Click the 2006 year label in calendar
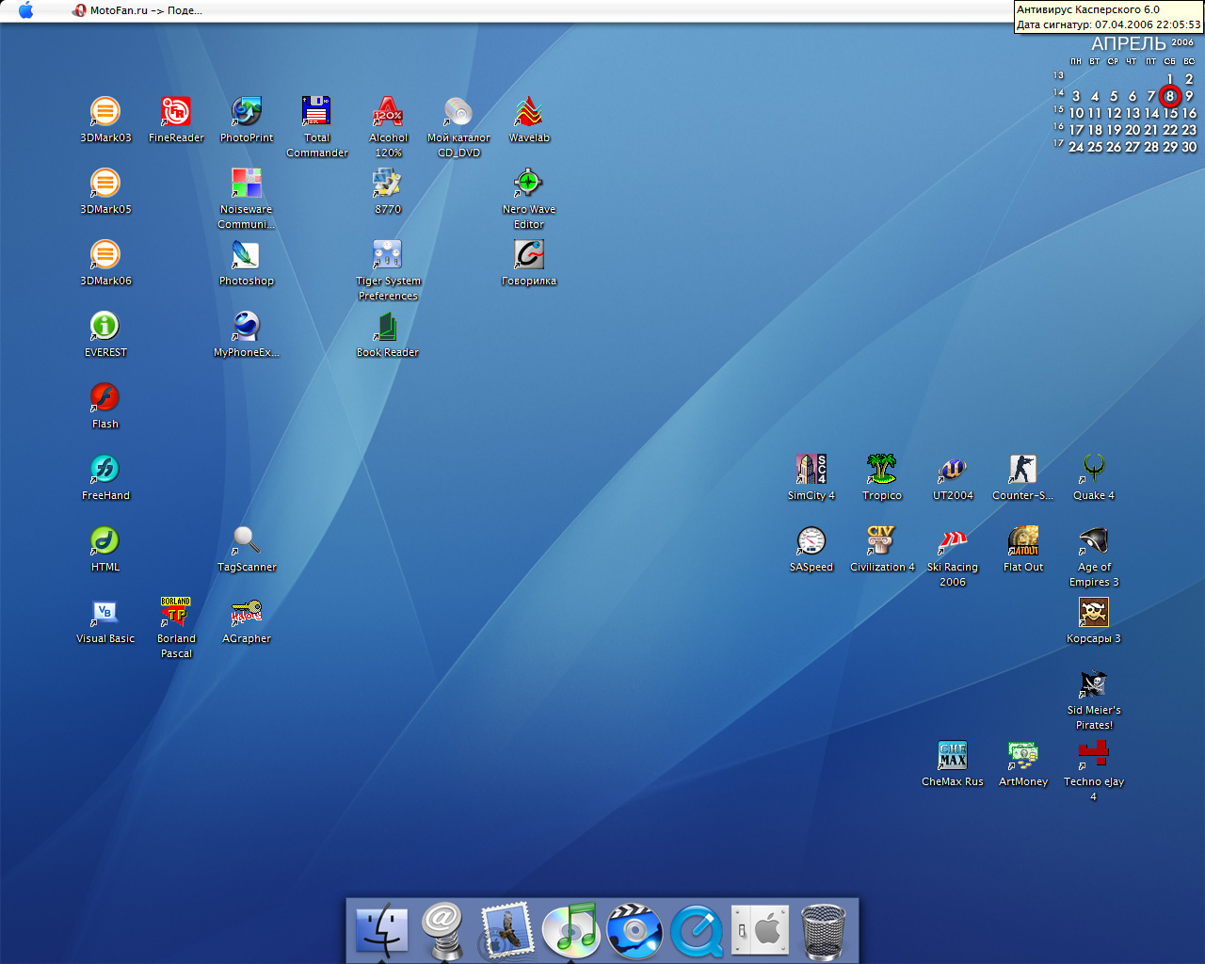The image size is (1205, 964). 1182,41
